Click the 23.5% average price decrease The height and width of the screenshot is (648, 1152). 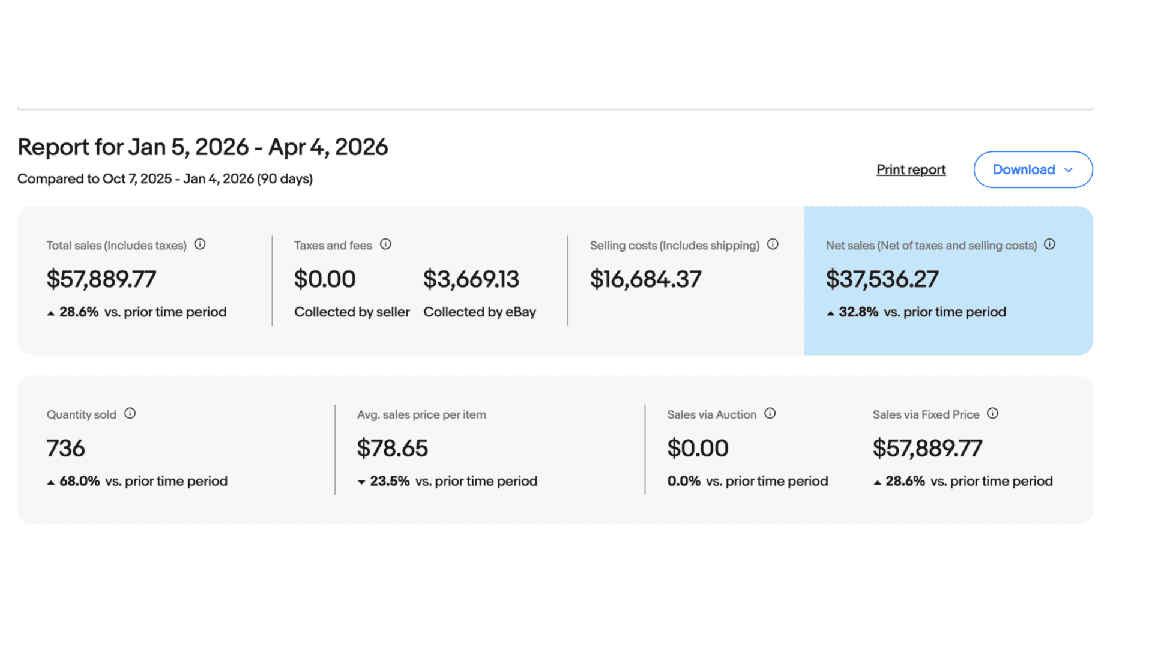[390, 482]
